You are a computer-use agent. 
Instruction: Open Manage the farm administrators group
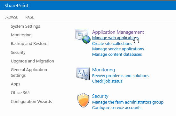(x=128, y=102)
